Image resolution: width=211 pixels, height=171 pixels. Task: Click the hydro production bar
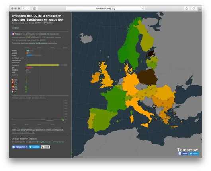coord(29,56)
